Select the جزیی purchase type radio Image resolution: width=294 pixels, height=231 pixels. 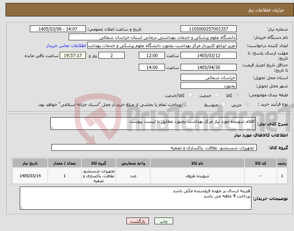tap(247, 104)
